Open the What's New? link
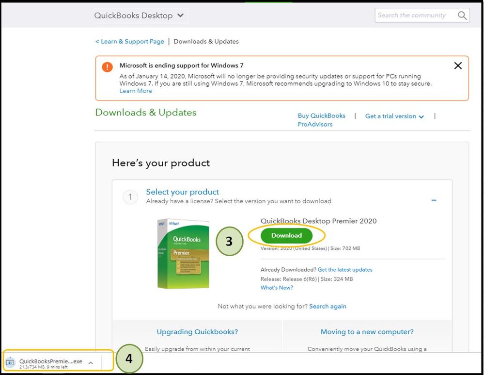Viewport: 484px width, 375px height. pos(277,288)
